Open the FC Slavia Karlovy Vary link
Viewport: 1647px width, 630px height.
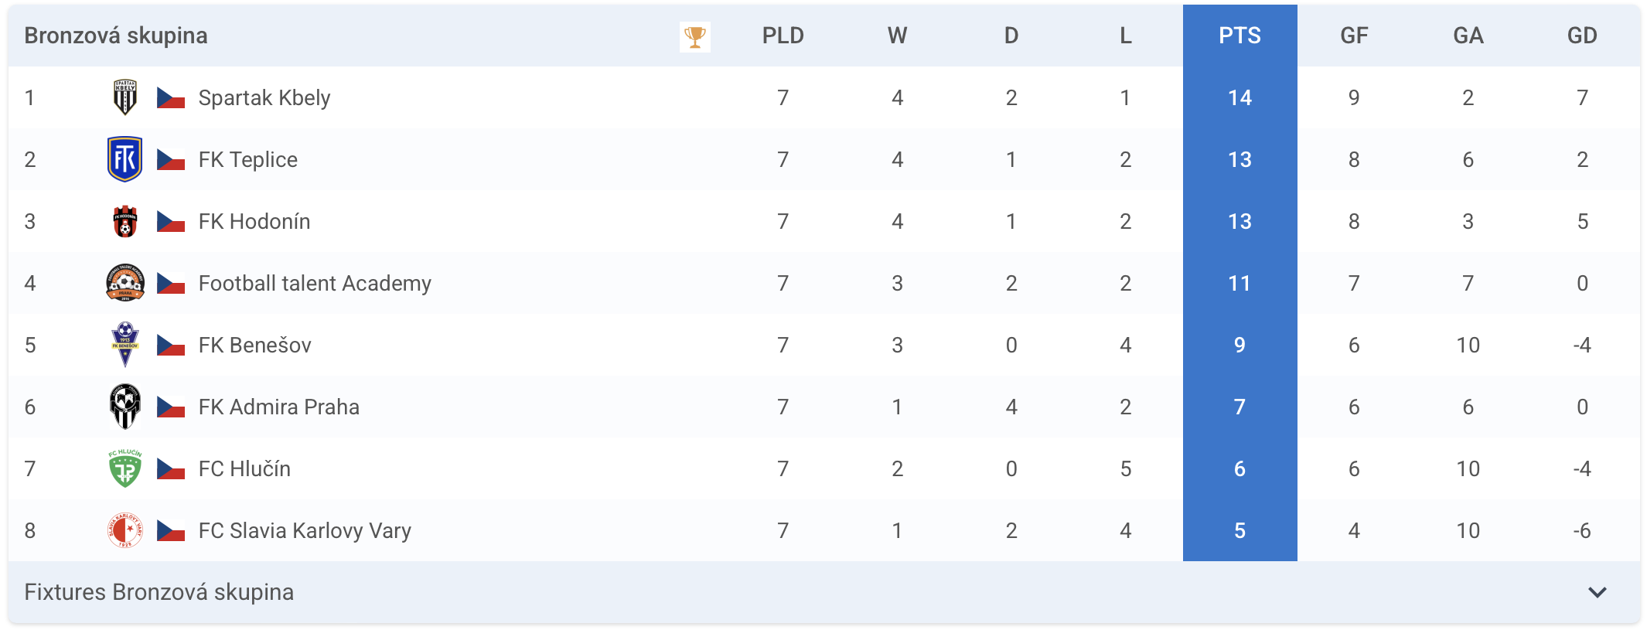pyautogui.click(x=305, y=531)
